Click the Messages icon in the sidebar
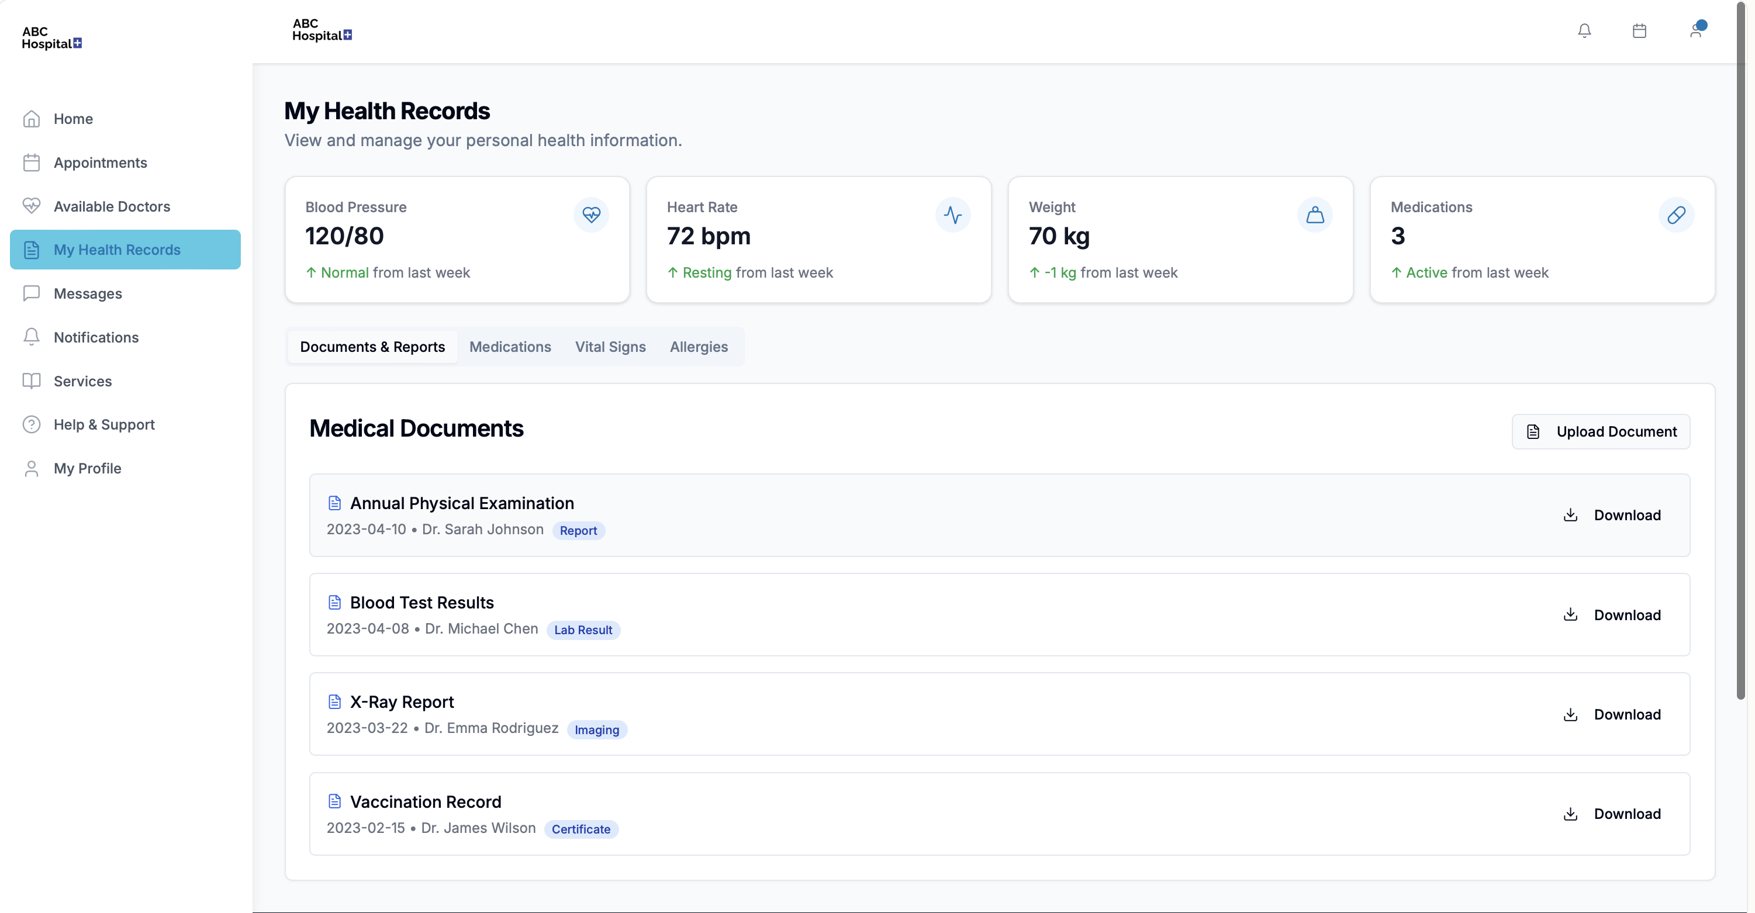This screenshot has width=1755, height=913. pyautogui.click(x=32, y=293)
